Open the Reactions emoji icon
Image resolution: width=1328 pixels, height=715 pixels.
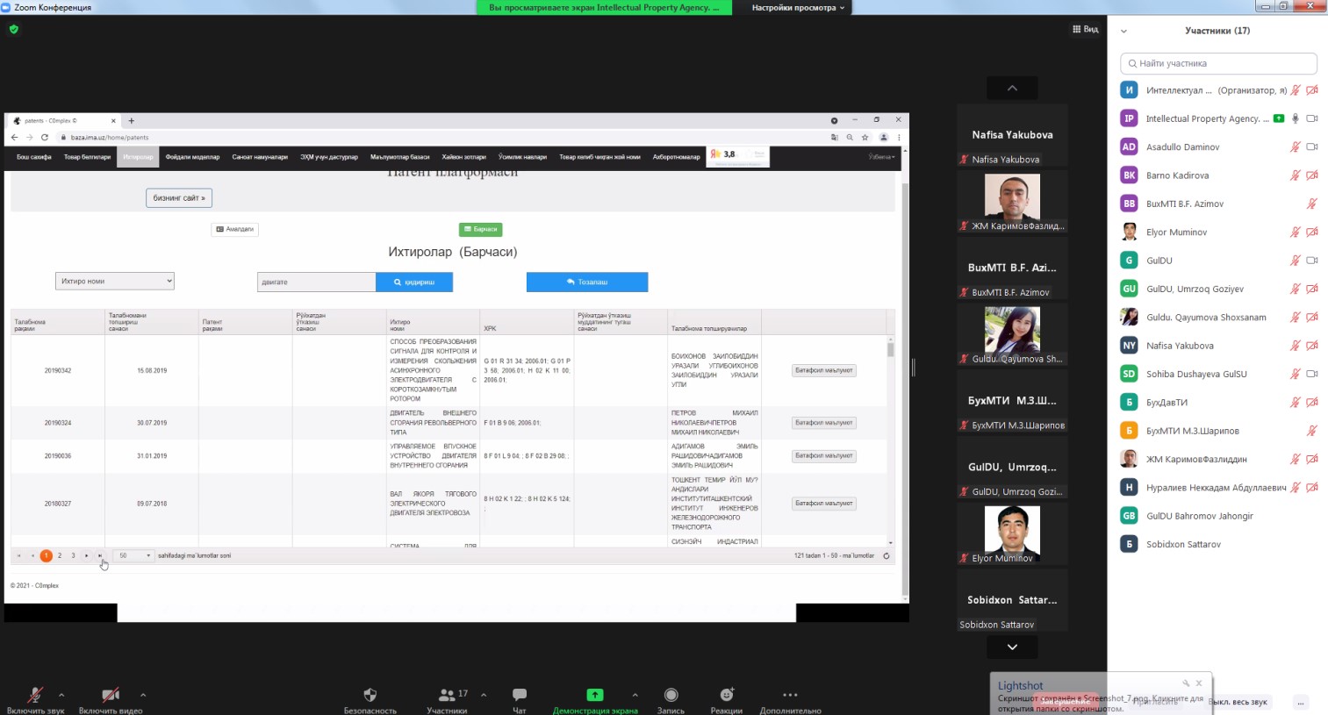(726, 695)
